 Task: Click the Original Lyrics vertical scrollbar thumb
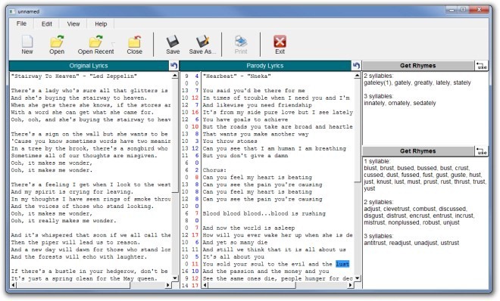pos(175,135)
